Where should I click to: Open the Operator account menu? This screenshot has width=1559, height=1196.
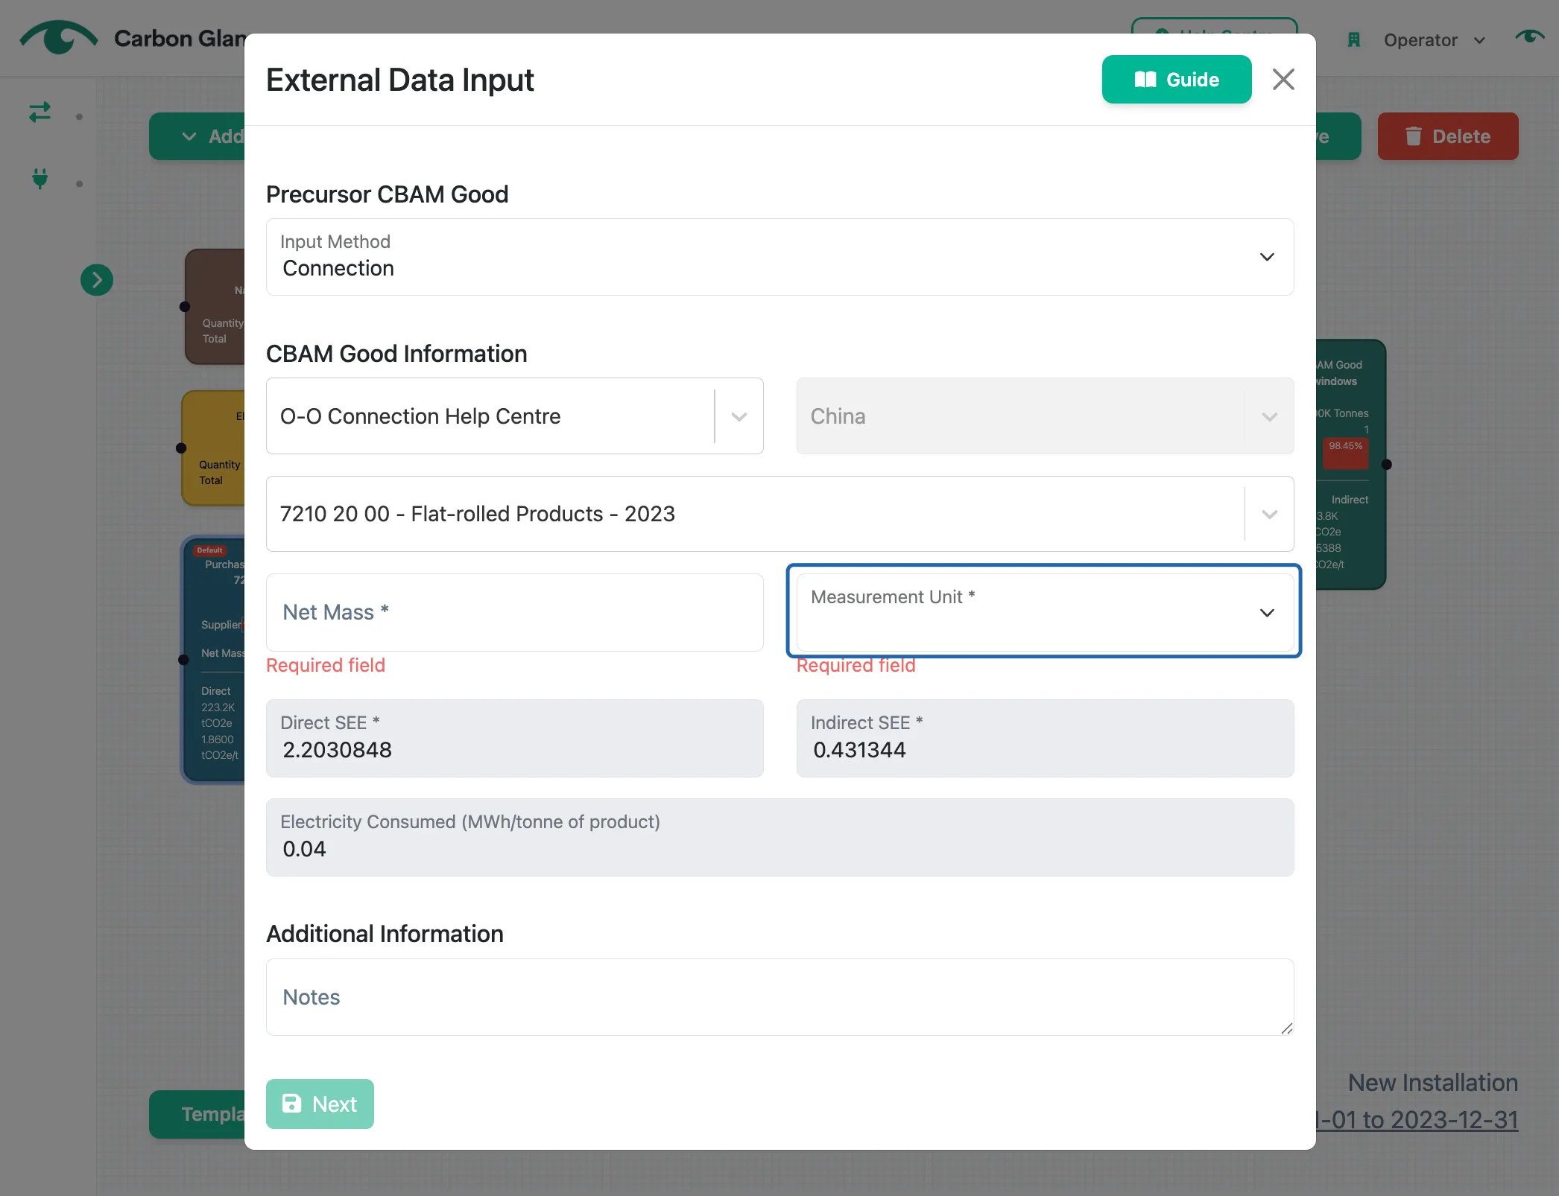[1434, 40]
